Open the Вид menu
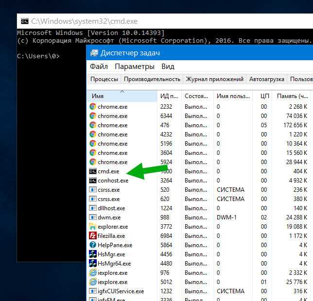313x301 pixels. [168, 67]
